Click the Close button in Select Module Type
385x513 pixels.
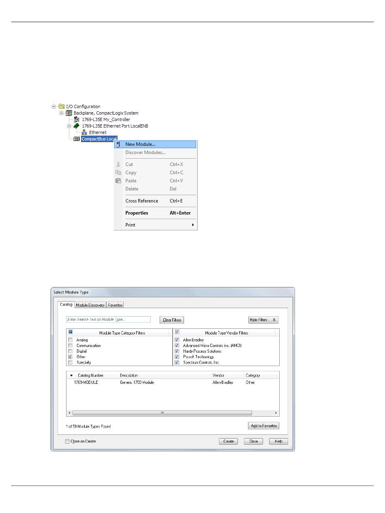coord(253,441)
